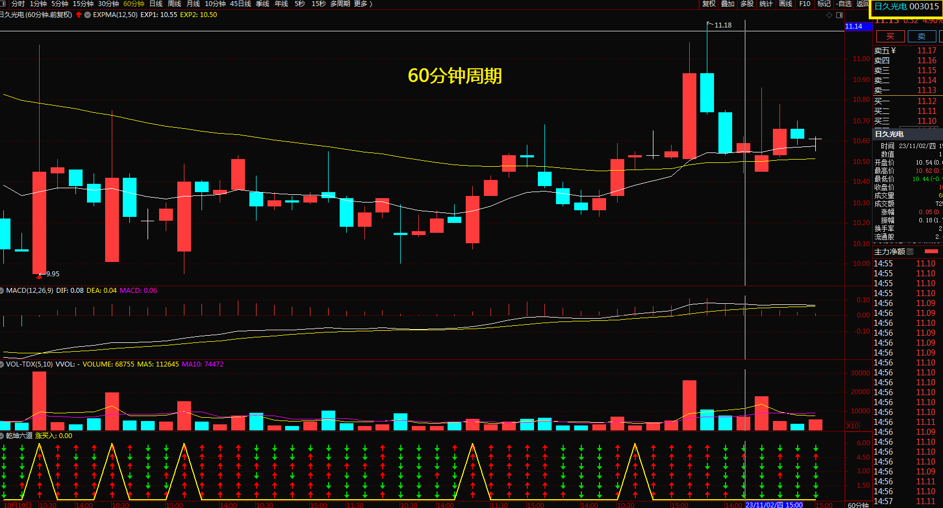This screenshot has width=943, height=508.
Task: Switch to 5秒 period
Action: click(x=299, y=4)
